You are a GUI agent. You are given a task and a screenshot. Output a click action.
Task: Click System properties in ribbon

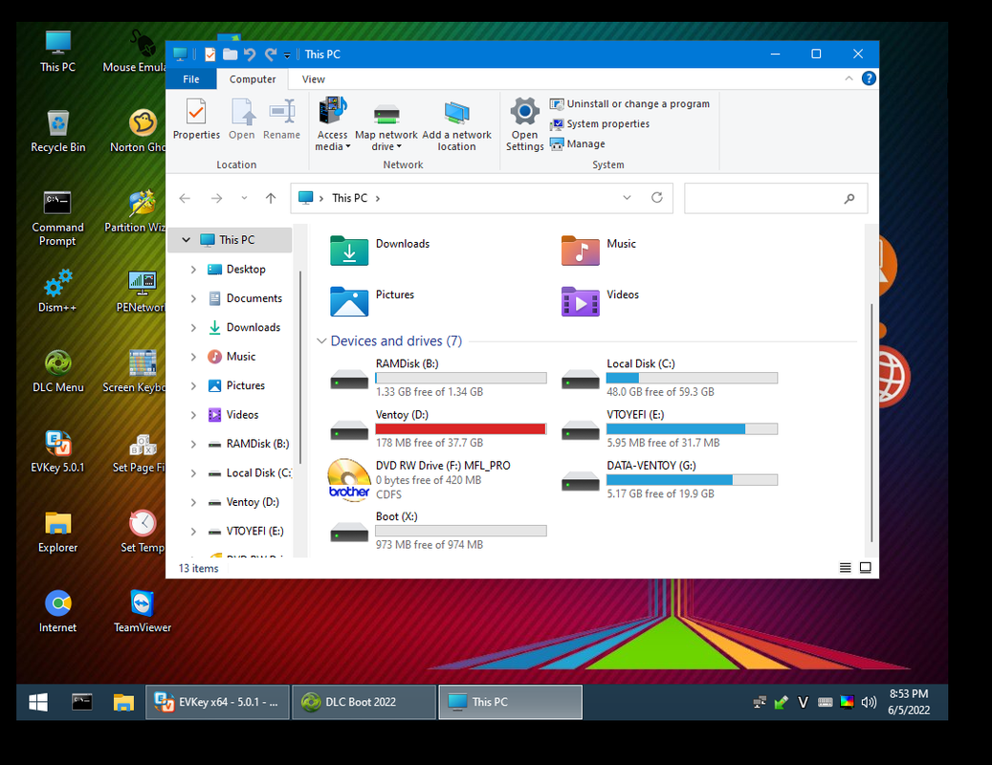pyautogui.click(x=600, y=124)
